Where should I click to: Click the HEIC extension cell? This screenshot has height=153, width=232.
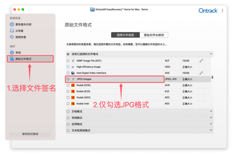point(168,67)
